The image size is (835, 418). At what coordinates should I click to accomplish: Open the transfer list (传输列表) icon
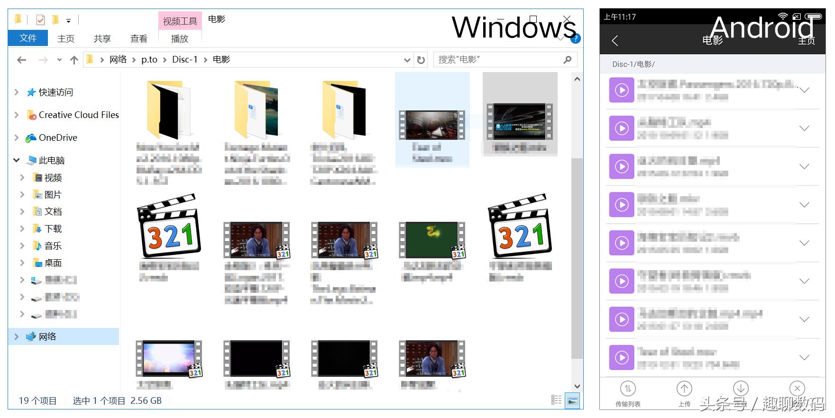(628, 389)
